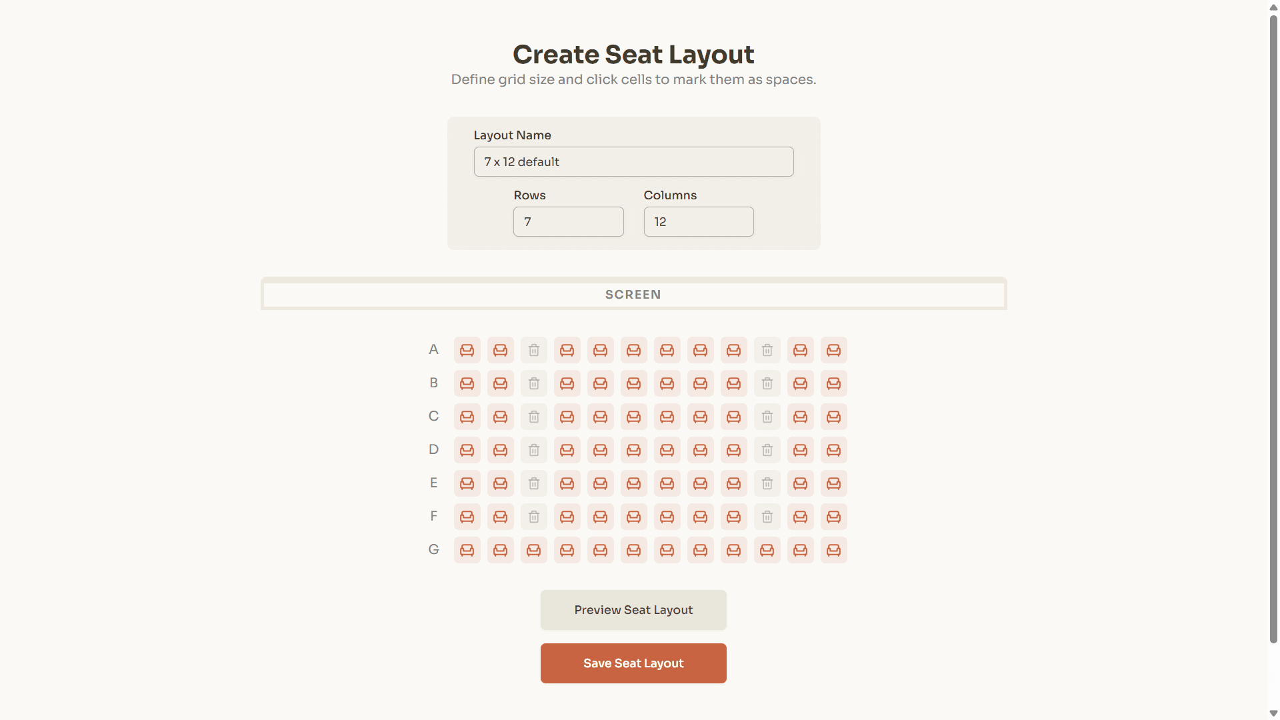The image size is (1280, 720).
Task: Click the trash space icon in row C
Action: (533, 417)
